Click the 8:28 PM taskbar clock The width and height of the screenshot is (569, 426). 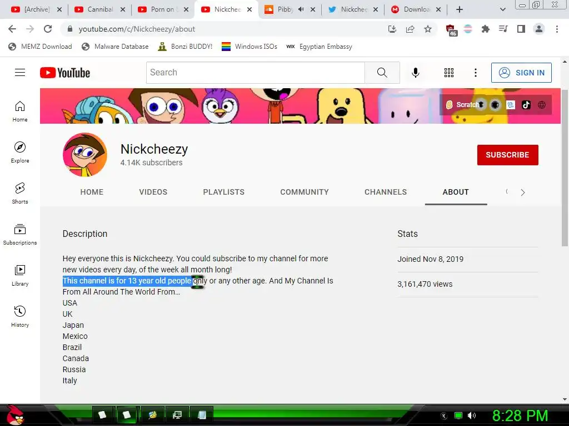tap(520, 415)
